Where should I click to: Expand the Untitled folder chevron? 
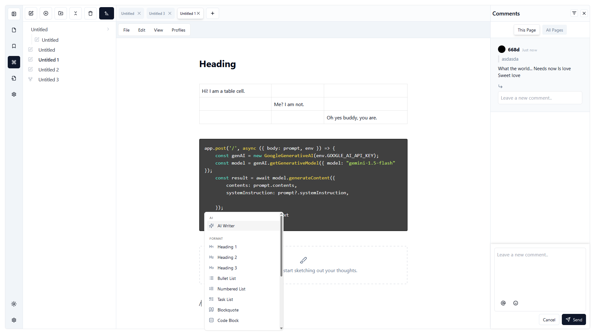[x=108, y=29]
